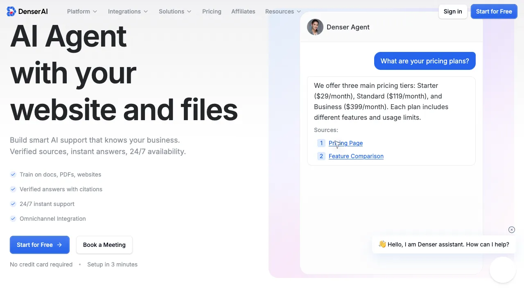Click the top-right Start for Free button

click(x=494, y=11)
